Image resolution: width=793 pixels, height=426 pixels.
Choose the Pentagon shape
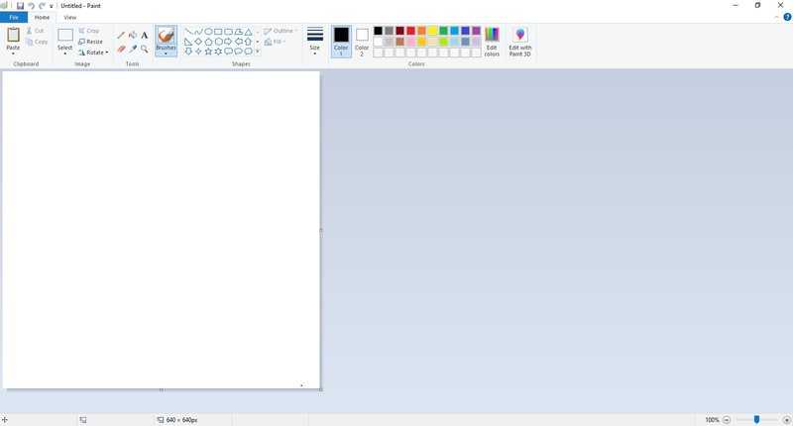[208, 42]
